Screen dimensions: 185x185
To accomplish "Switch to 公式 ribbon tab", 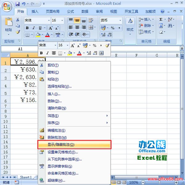I will coord(70,11).
